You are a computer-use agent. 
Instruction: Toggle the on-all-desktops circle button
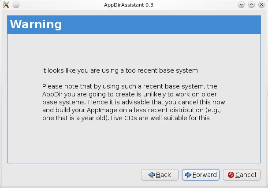[x=15, y=5]
